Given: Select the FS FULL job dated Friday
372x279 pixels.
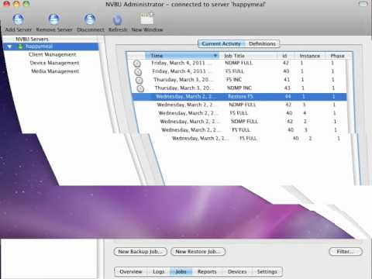Looking at the screenshot, I should coord(238,71).
